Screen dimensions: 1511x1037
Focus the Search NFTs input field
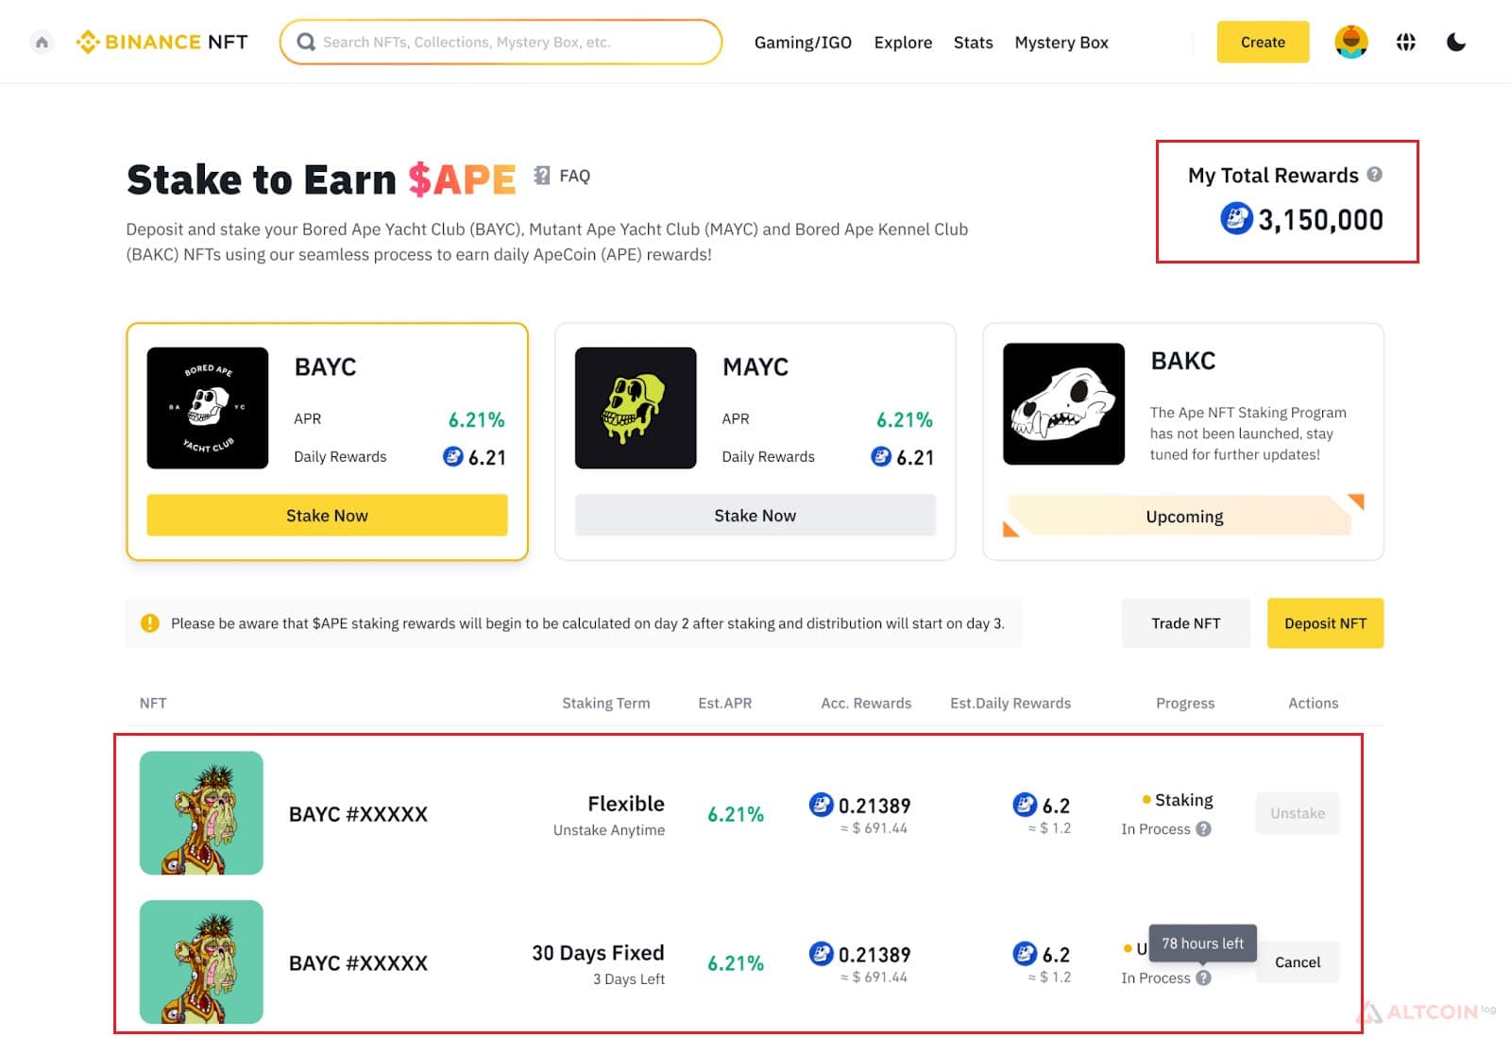tap(501, 42)
